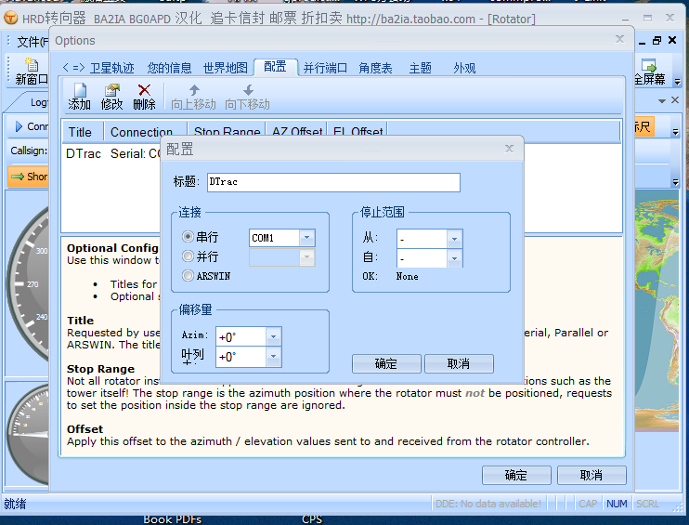Select the 串行 (Serial) radio button
Image resolution: width=689 pixels, height=525 pixels.
pyautogui.click(x=188, y=238)
